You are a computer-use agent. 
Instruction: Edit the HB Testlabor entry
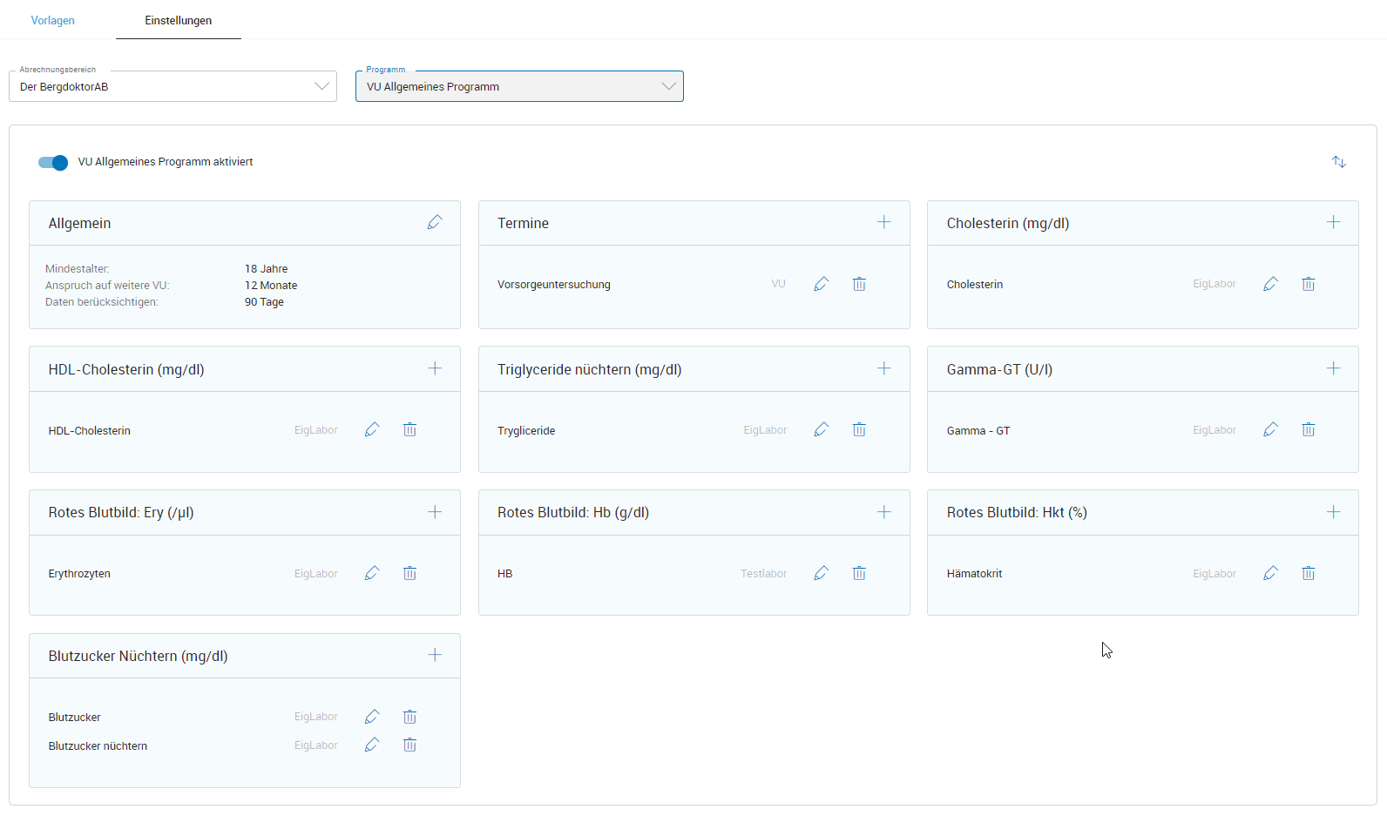click(x=821, y=573)
